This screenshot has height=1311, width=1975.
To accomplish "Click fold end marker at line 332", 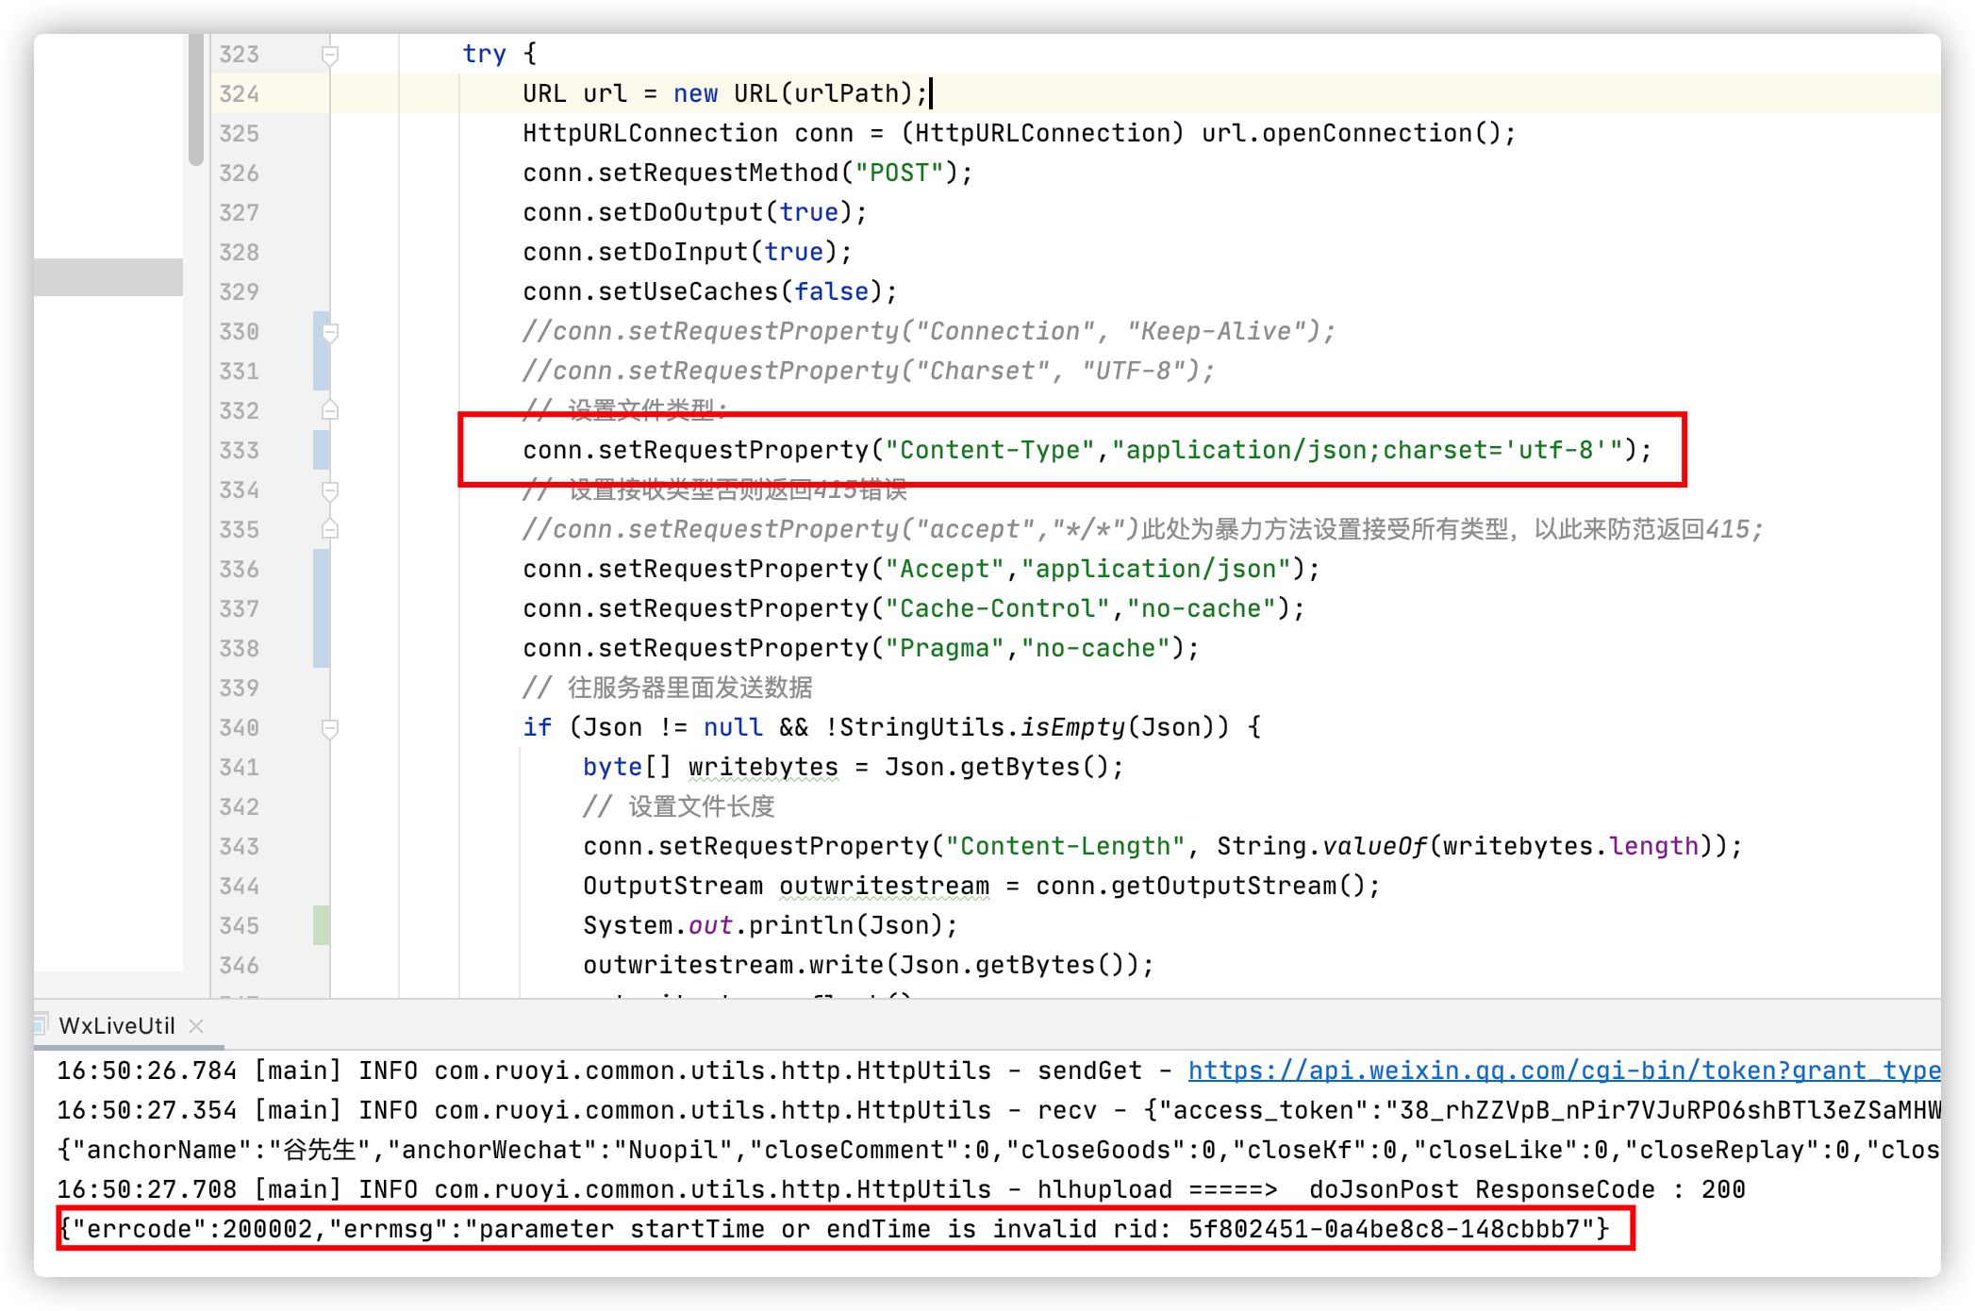I will pos(330,410).
